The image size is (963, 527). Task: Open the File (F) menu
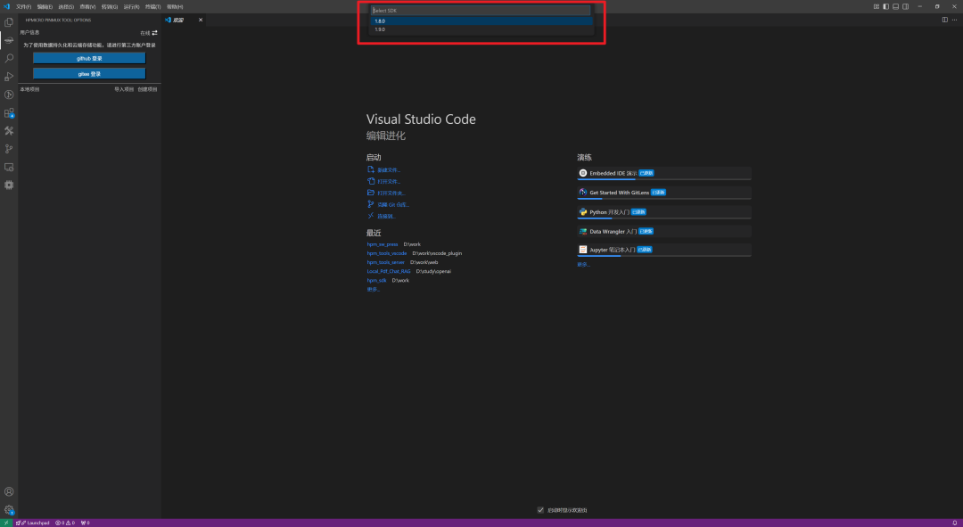tap(23, 7)
